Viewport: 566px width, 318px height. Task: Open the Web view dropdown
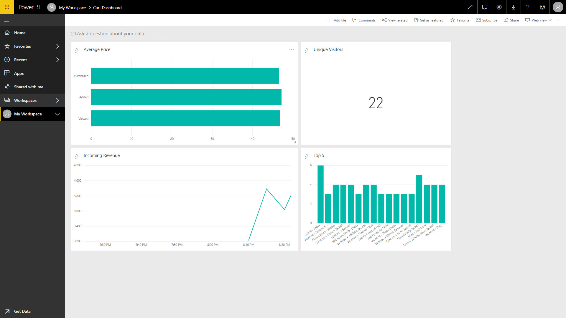pyautogui.click(x=538, y=20)
